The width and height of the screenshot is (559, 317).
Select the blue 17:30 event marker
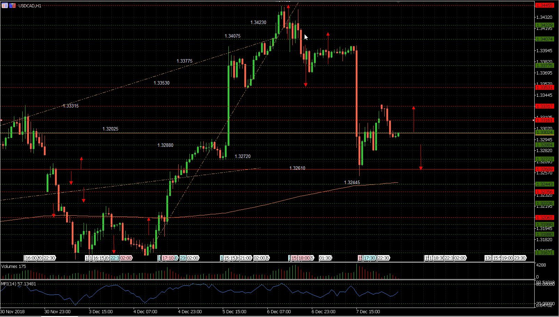pos(369,258)
